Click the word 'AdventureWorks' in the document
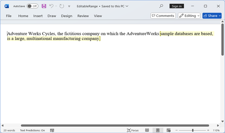The width and height of the screenshot is (225, 133). click(143, 34)
